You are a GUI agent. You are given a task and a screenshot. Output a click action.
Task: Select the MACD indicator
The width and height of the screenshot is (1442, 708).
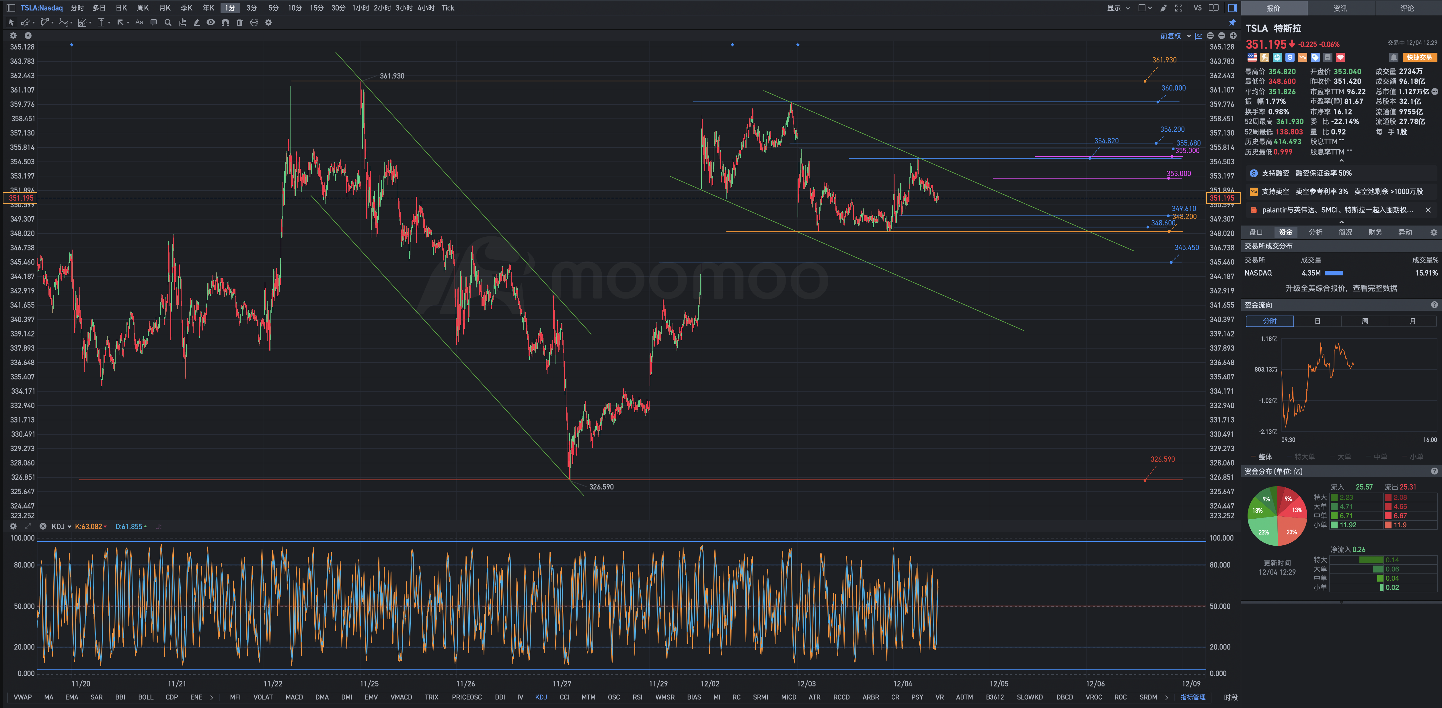(294, 697)
